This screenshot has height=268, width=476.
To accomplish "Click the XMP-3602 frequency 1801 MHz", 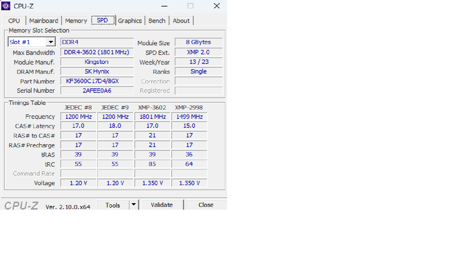I will pos(152,117).
